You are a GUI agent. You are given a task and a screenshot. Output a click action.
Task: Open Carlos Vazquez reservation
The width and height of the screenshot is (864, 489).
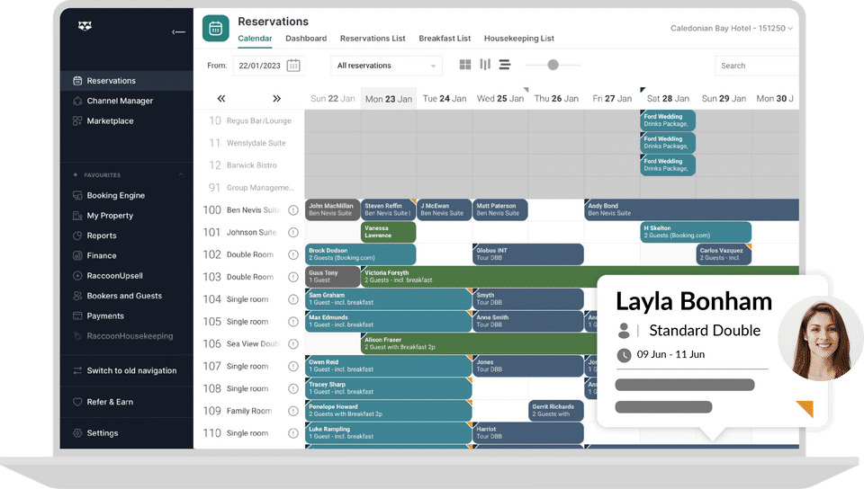point(724,254)
